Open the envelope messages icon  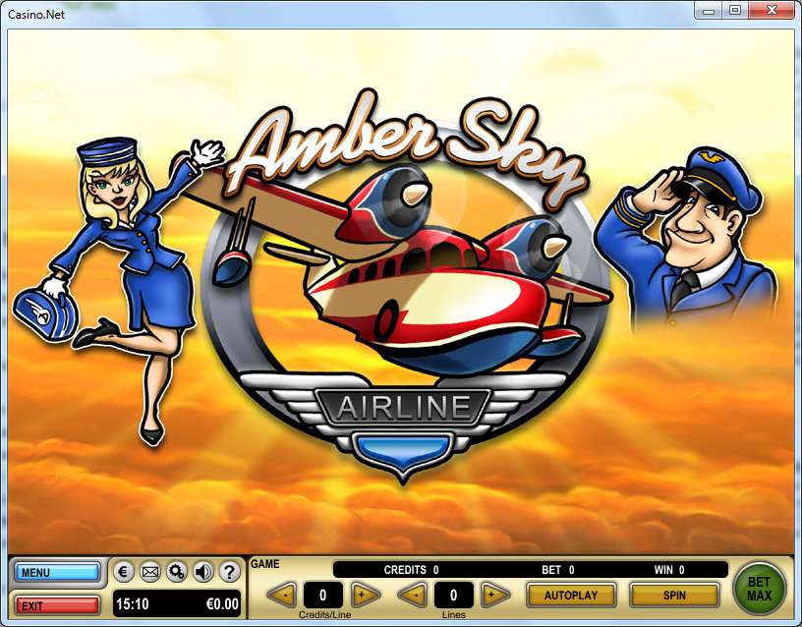tap(149, 571)
